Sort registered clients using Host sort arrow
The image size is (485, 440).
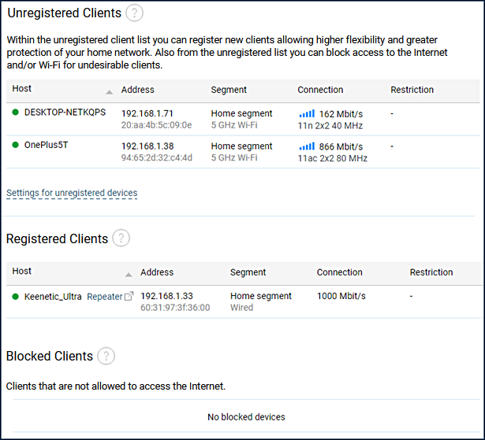coord(128,274)
